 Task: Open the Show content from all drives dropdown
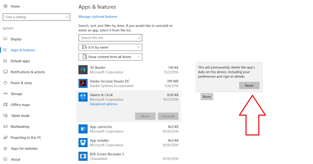110,57
